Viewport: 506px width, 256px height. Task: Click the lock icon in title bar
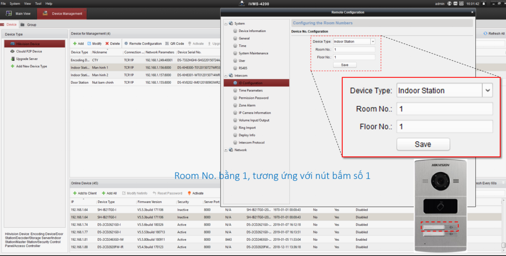(484, 4)
